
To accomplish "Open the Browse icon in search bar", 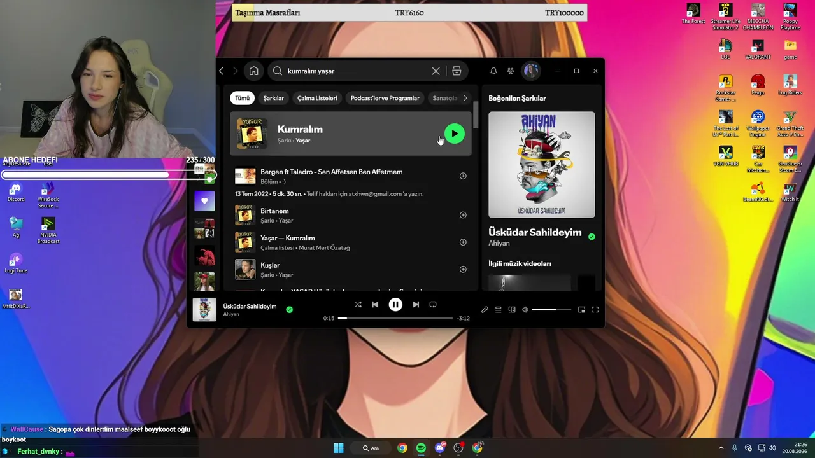I will pos(457,71).
